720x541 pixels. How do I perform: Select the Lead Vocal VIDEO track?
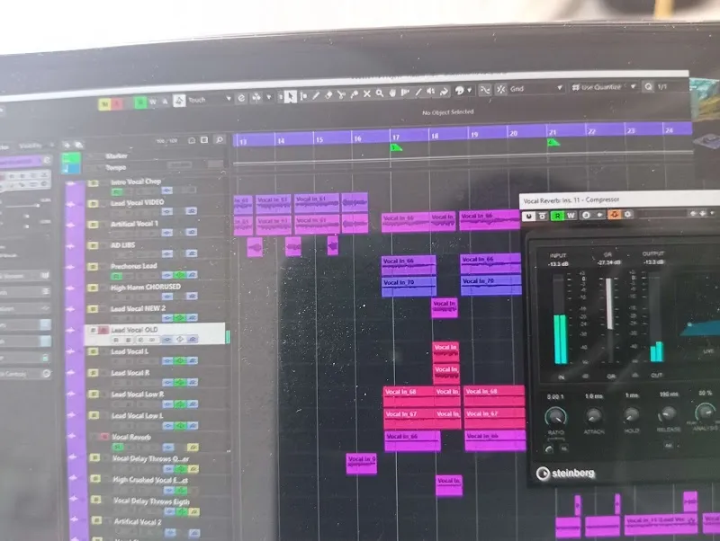138,202
